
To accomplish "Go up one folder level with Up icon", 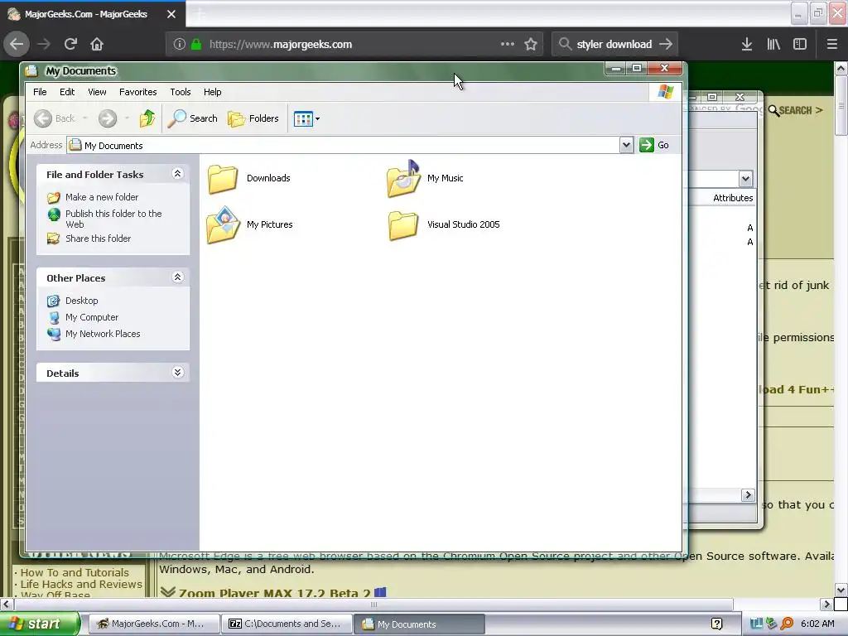I will tap(147, 118).
